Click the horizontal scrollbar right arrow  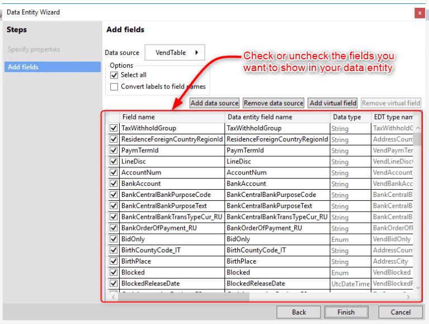point(408,297)
